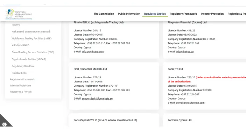Click the compliance@forextb.com email link

coord(190,103)
